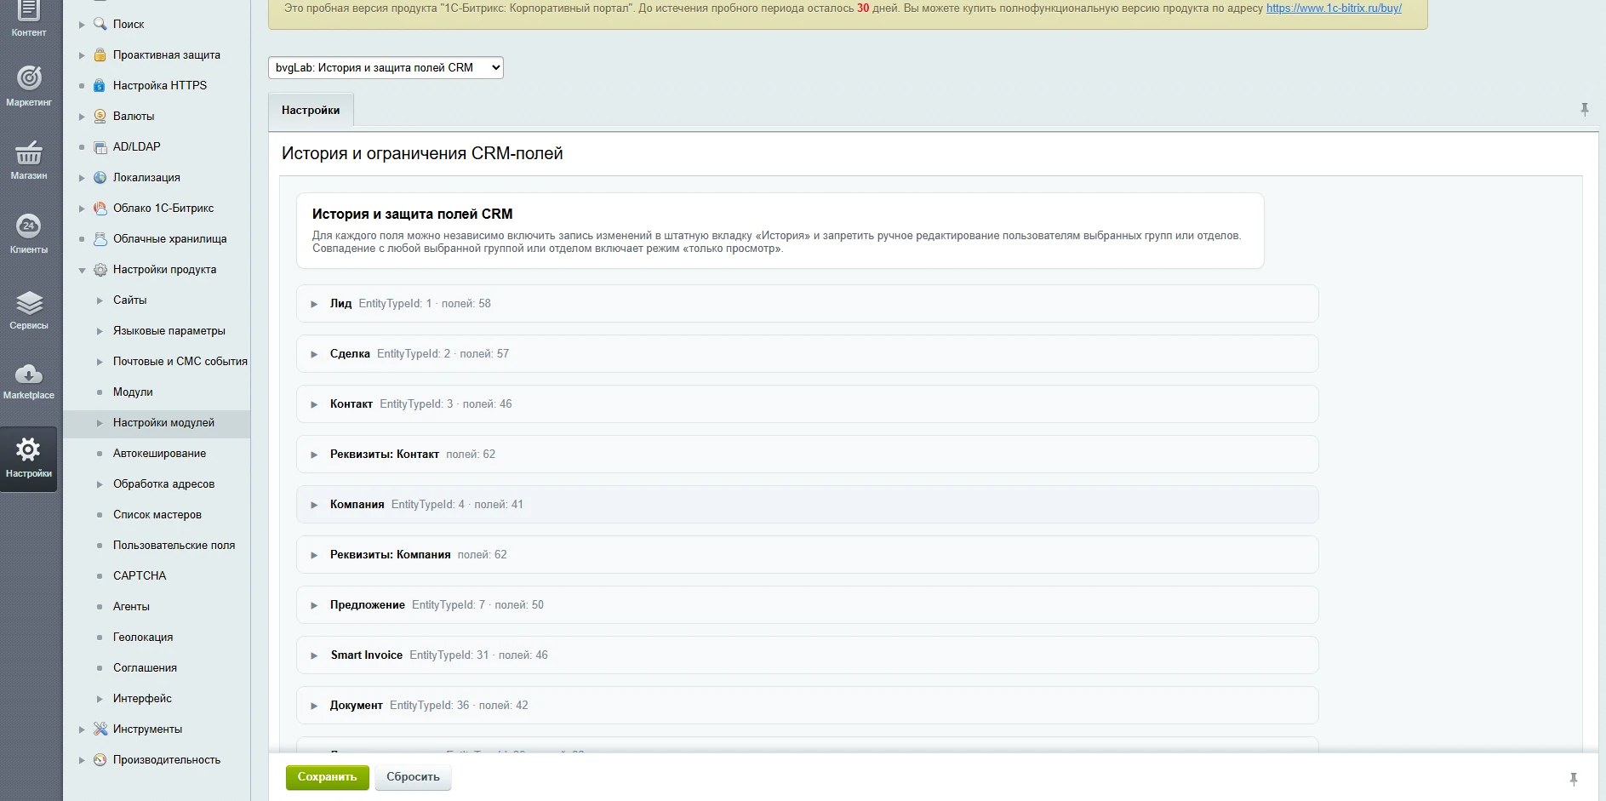
Task: Click the Сохранить button
Action: [x=327, y=777]
